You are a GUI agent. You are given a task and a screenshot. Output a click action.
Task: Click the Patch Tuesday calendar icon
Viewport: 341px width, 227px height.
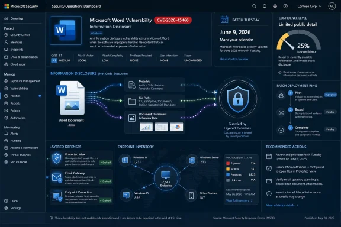point(224,20)
